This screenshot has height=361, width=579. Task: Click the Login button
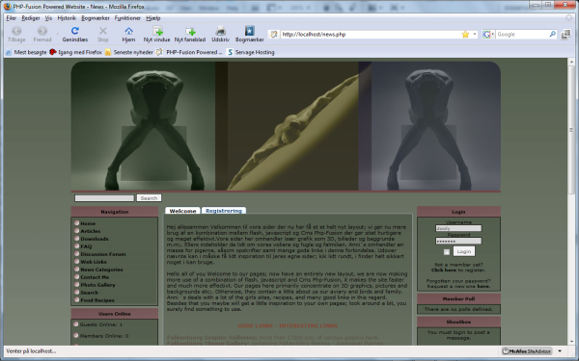tap(464, 251)
